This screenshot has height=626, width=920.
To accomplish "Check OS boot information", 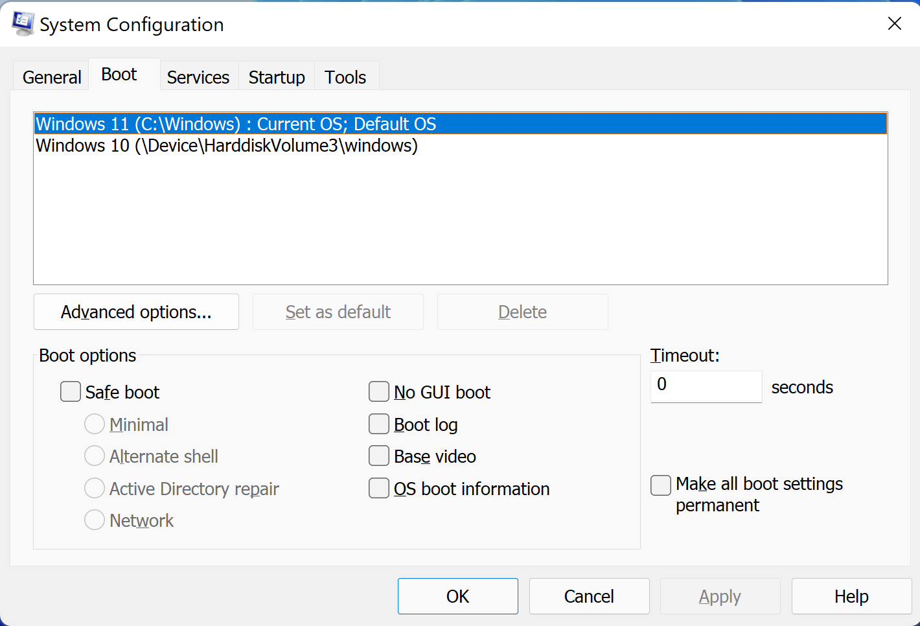I will click(379, 489).
